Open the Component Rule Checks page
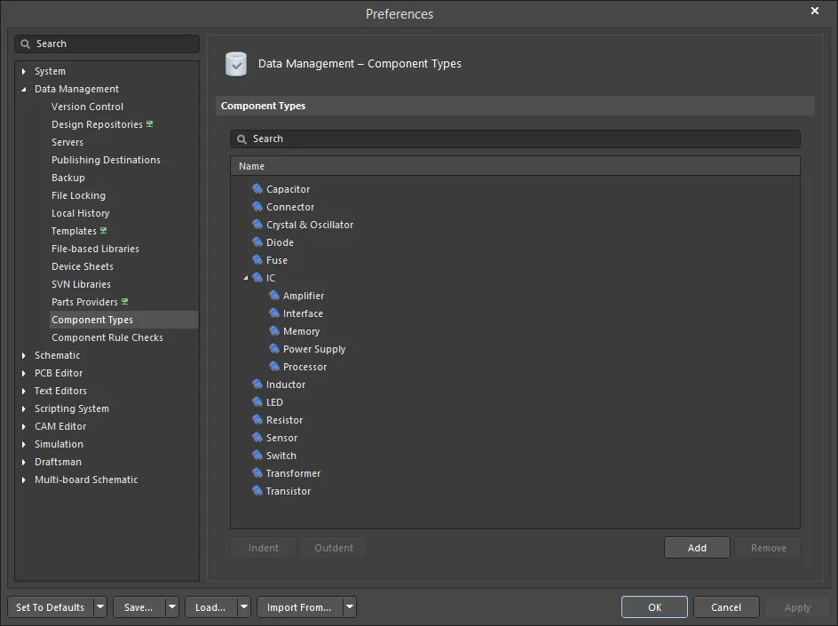838x626 pixels. click(107, 337)
